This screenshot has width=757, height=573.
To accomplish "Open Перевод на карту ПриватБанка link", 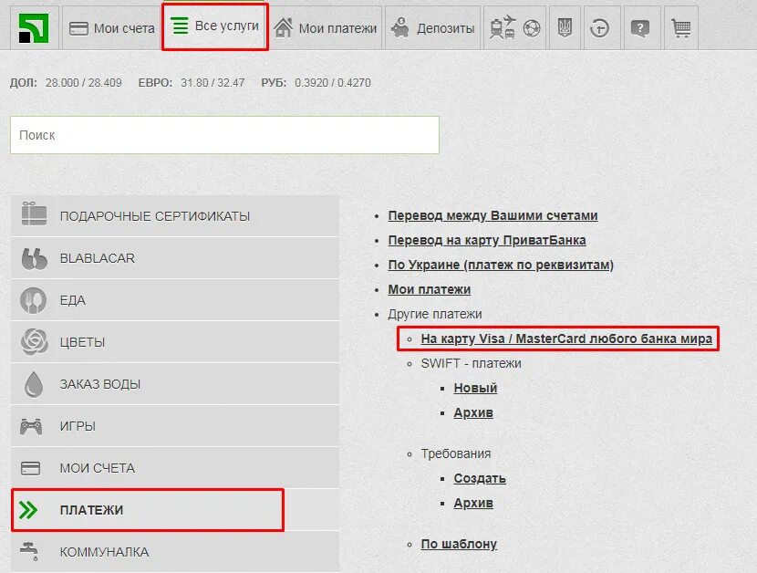I will pos(487,240).
